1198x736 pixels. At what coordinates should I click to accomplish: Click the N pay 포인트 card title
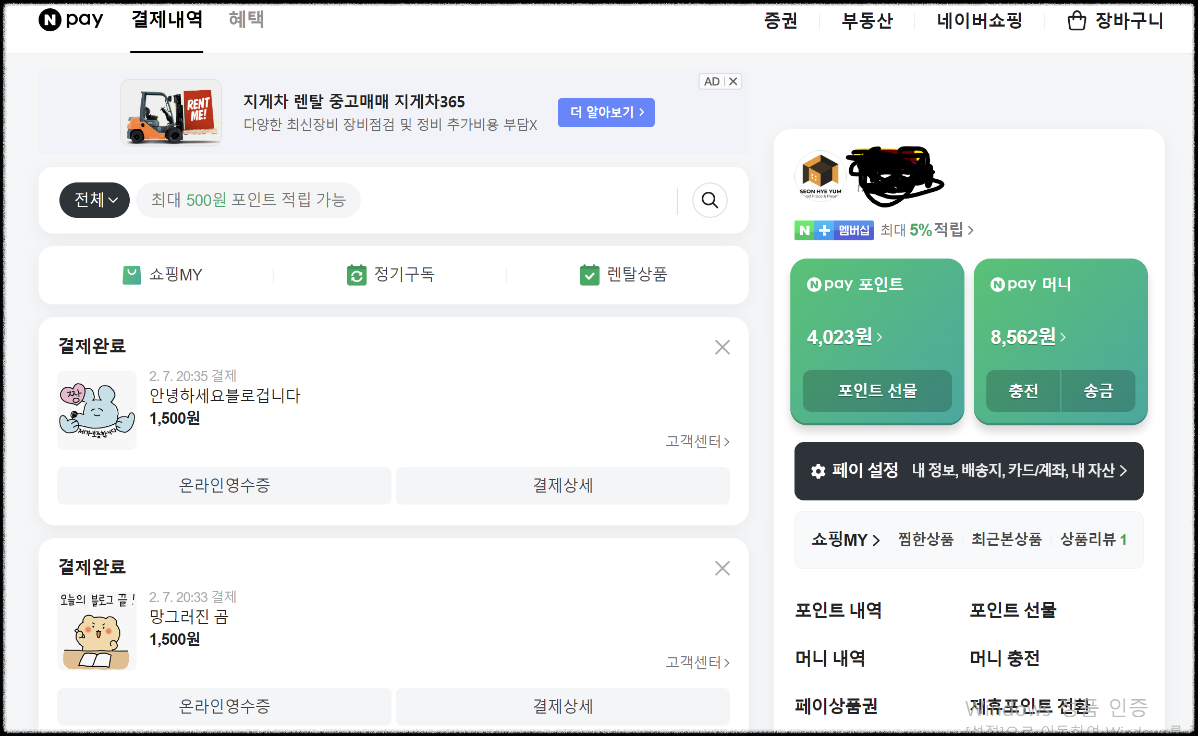855,284
